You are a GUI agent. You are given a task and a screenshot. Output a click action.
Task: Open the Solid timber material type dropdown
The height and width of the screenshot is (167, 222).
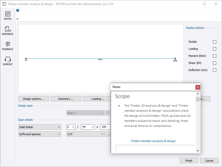[x=39, y=127]
